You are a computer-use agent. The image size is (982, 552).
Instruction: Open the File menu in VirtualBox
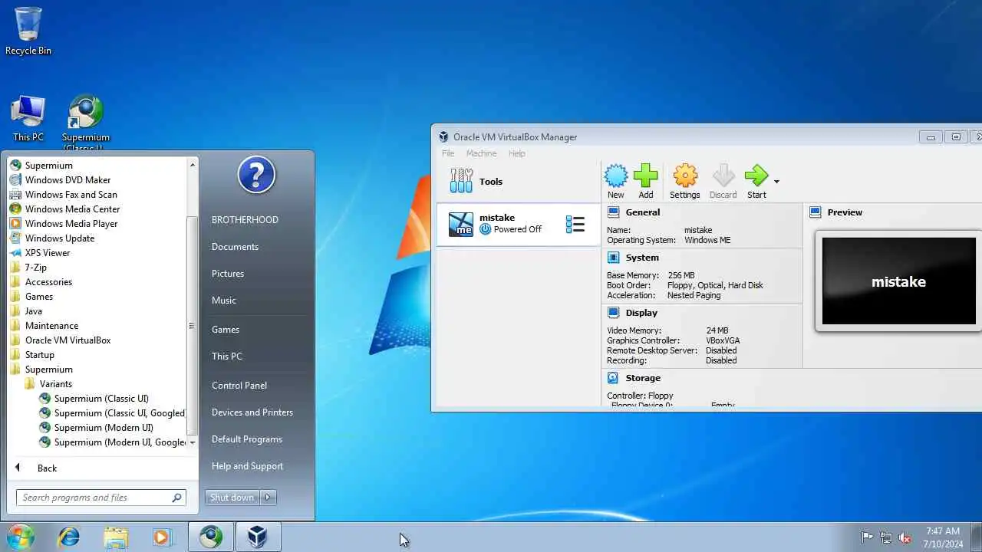448,153
